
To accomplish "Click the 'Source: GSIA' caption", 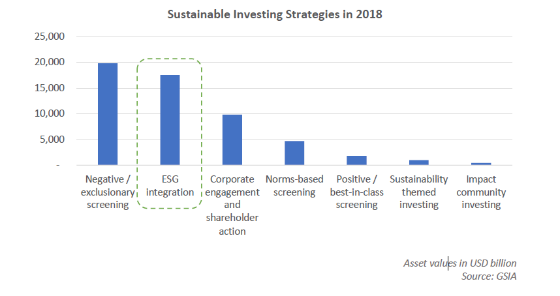I will pyautogui.click(x=488, y=276).
